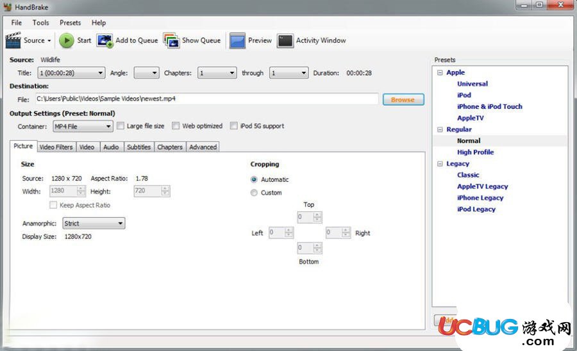The image size is (577, 351).
Task: Click the Source clapperboard icon
Action: pyautogui.click(x=13, y=40)
